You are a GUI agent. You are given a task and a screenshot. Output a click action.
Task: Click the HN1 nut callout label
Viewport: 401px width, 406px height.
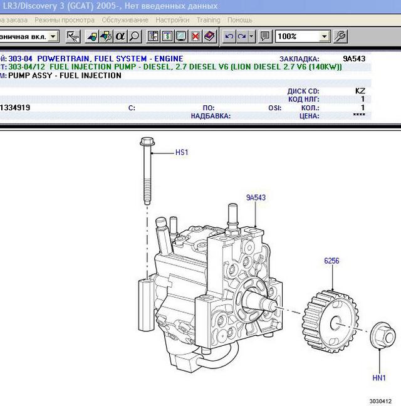pyautogui.click(x=379, y=378)
